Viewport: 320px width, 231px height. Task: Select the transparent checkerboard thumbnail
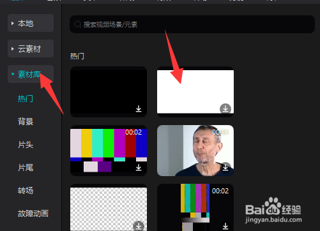pos(109,207)
